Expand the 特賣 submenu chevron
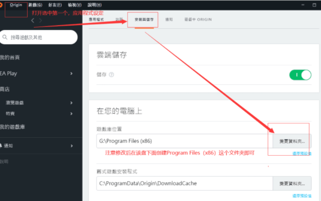 (x=71, y=114)
